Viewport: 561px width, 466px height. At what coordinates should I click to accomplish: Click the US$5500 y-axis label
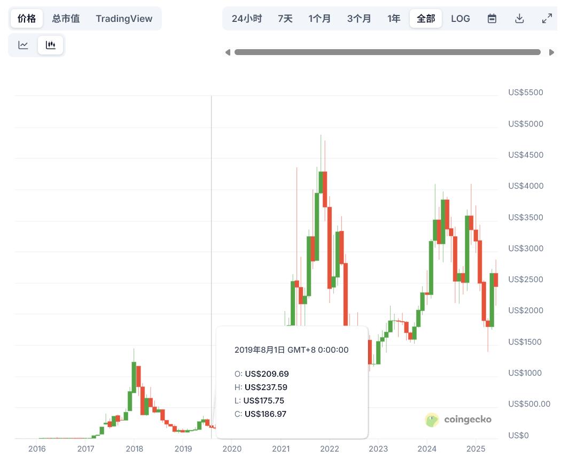[x=526, y=92]
